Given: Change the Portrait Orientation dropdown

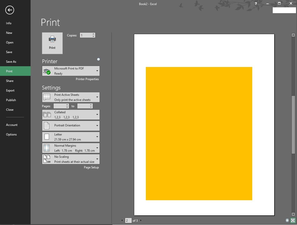Looking at the screenshot, I should pos(71,126).
